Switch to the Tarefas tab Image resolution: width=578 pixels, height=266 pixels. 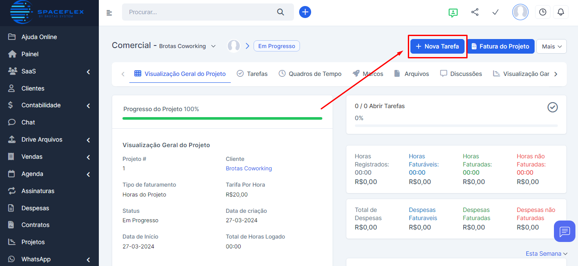coord(252,74)
